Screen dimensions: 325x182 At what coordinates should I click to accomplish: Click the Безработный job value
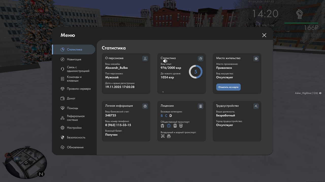(x=226, y=115)
